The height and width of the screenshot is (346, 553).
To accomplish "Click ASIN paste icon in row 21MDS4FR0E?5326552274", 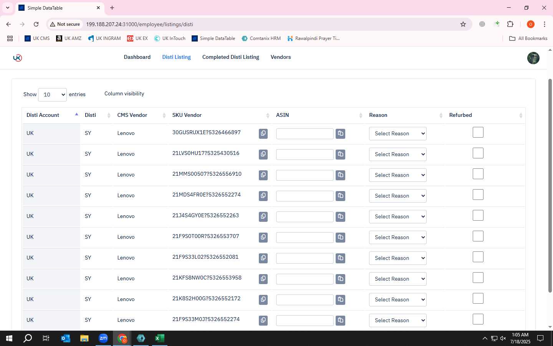I will [340, 196].
